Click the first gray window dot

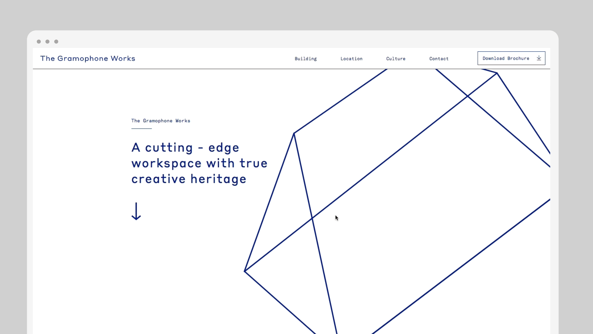39,41
